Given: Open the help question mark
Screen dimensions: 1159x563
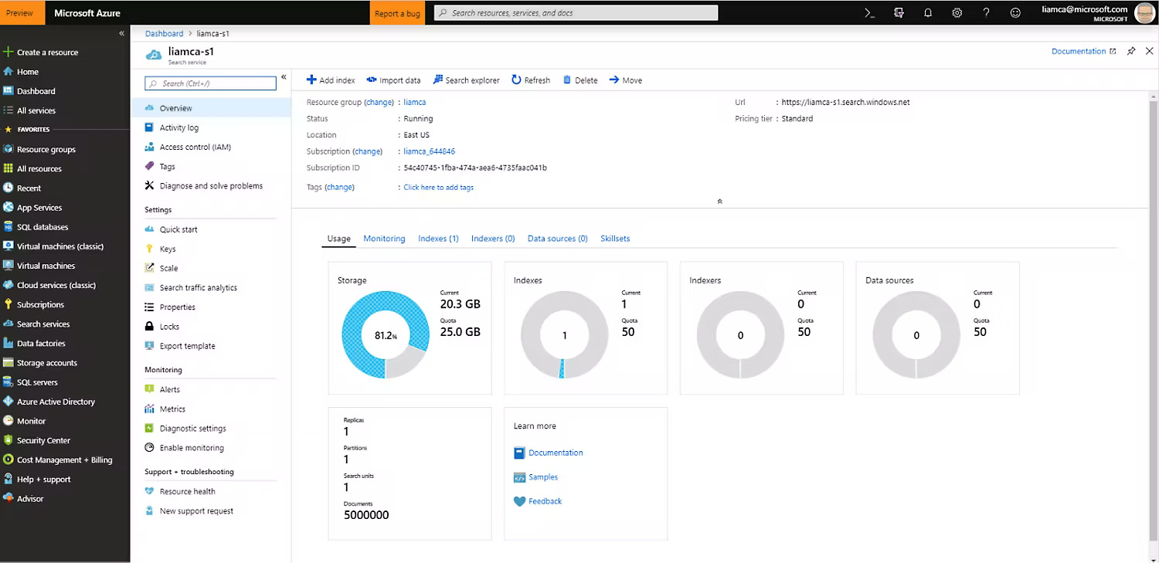Looking at the screenshot, I should (986, 13).
